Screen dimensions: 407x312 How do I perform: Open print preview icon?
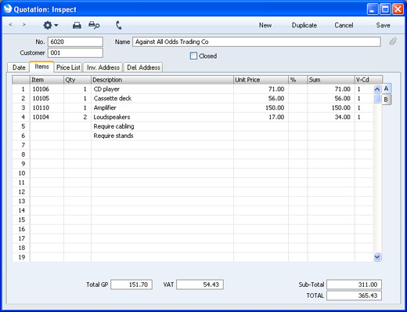pos(94,25)
